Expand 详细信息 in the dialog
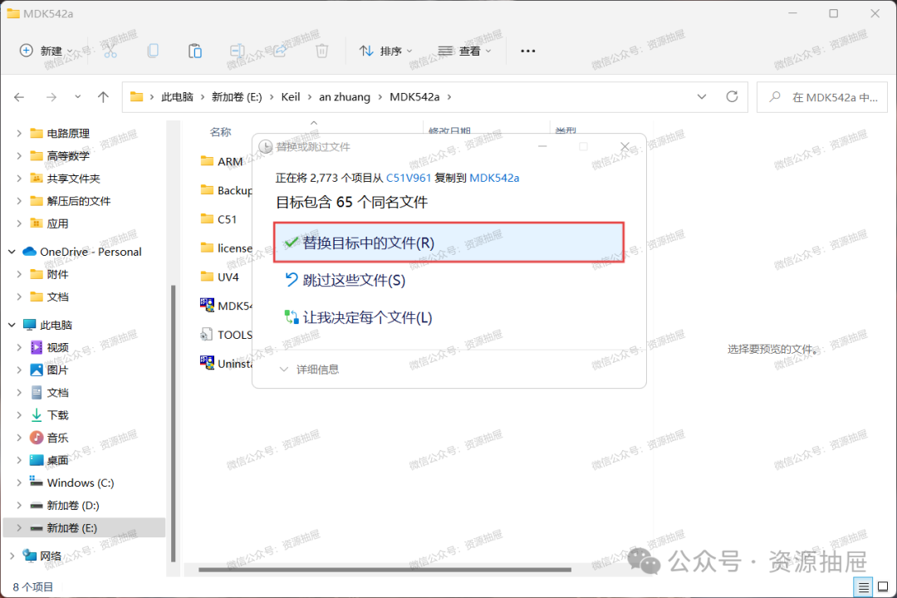This screenshot has width=897, height=598. click(310, 370)
